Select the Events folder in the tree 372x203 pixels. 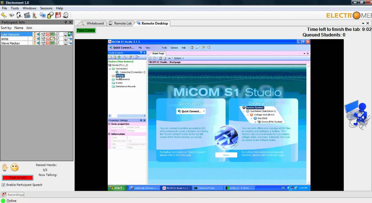[119, 83]
